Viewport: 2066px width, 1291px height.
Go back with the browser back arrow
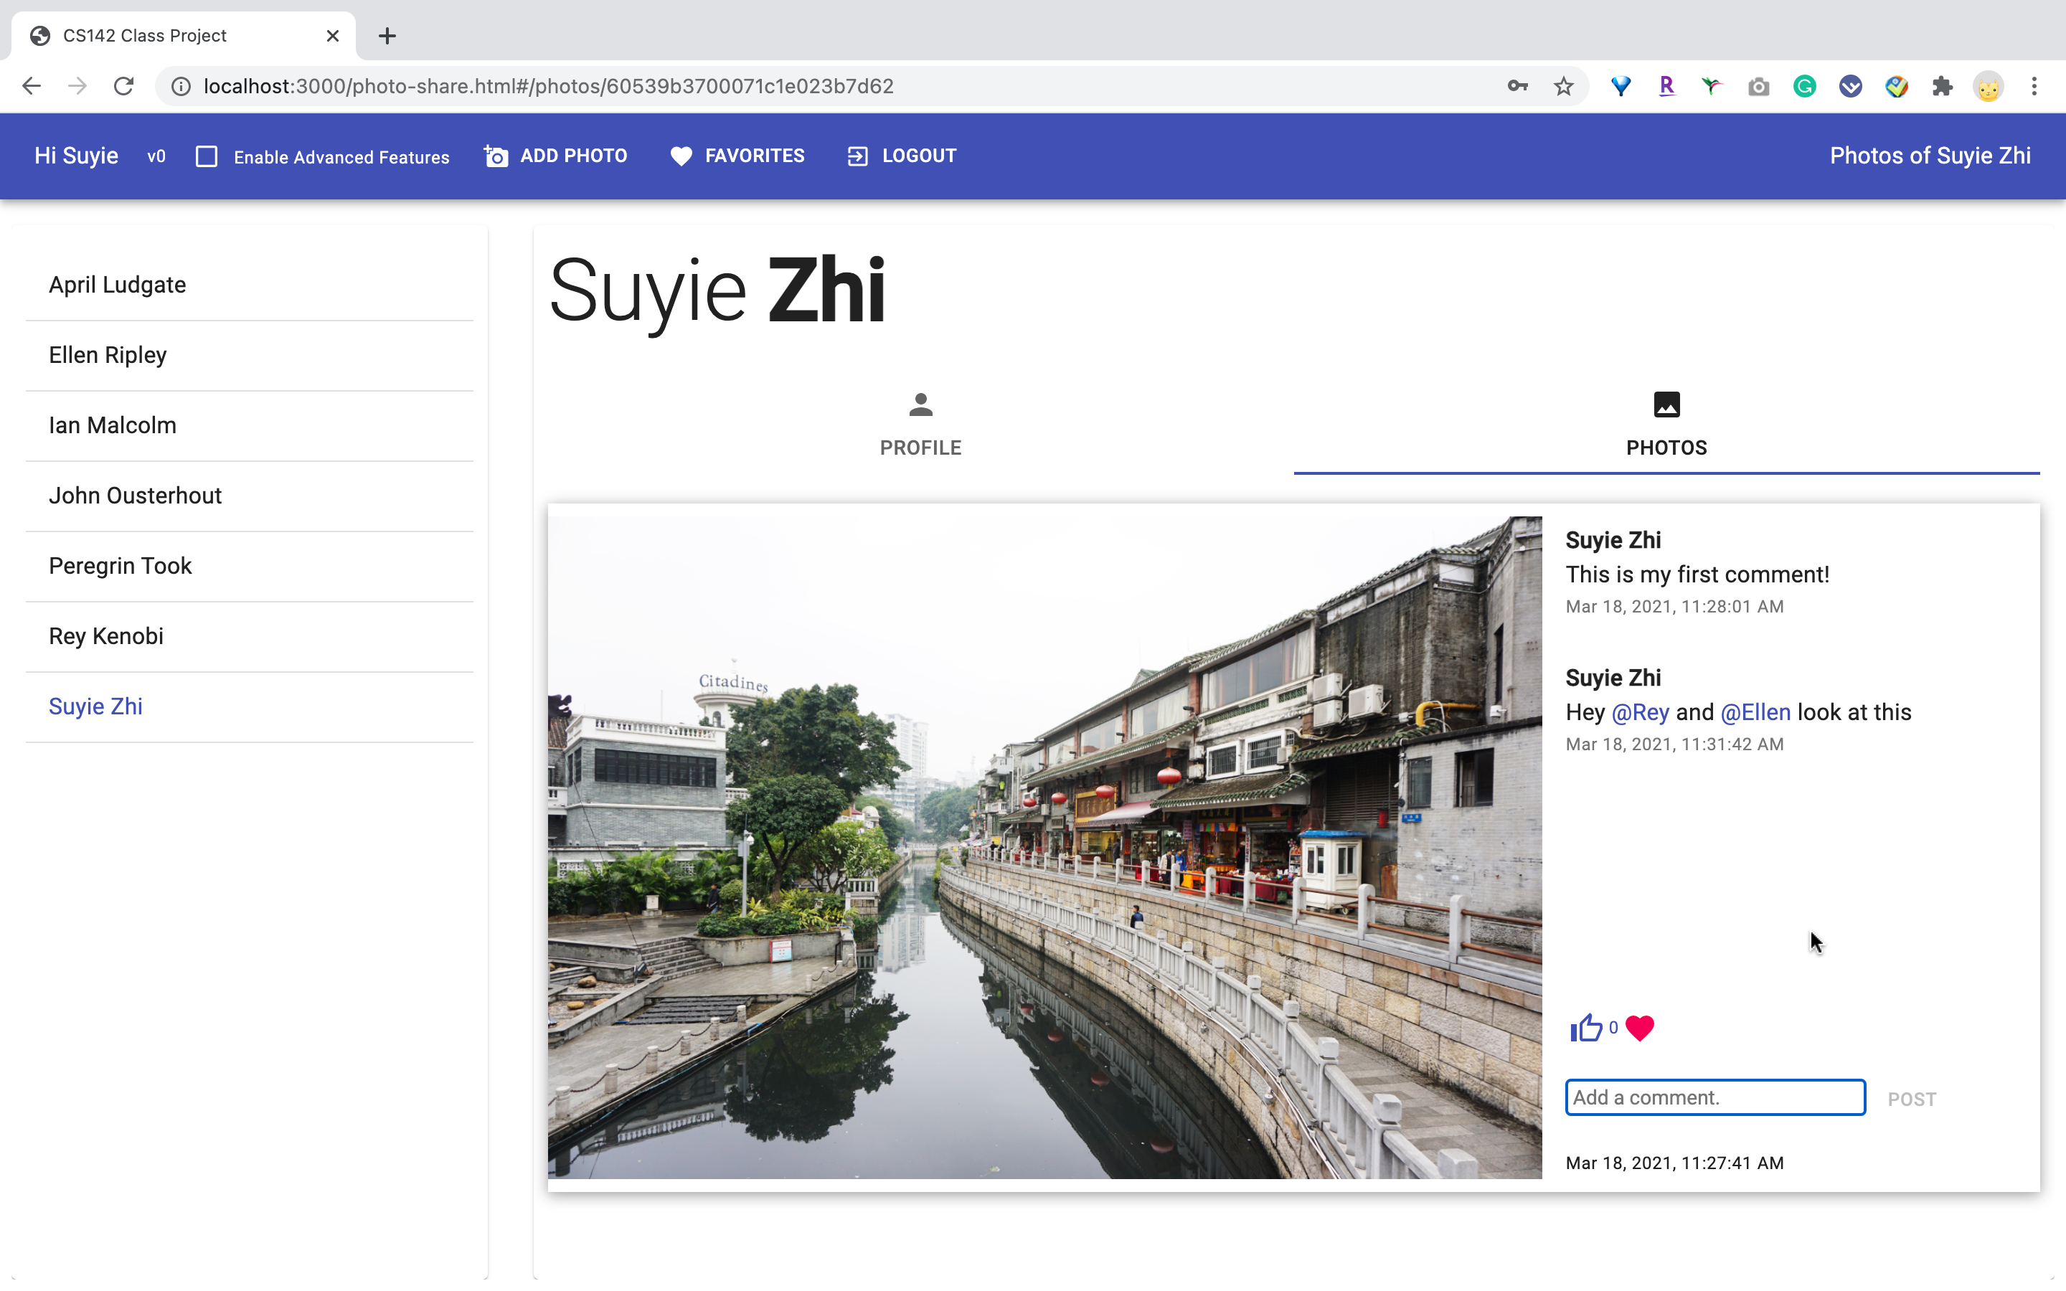point(32,86)
